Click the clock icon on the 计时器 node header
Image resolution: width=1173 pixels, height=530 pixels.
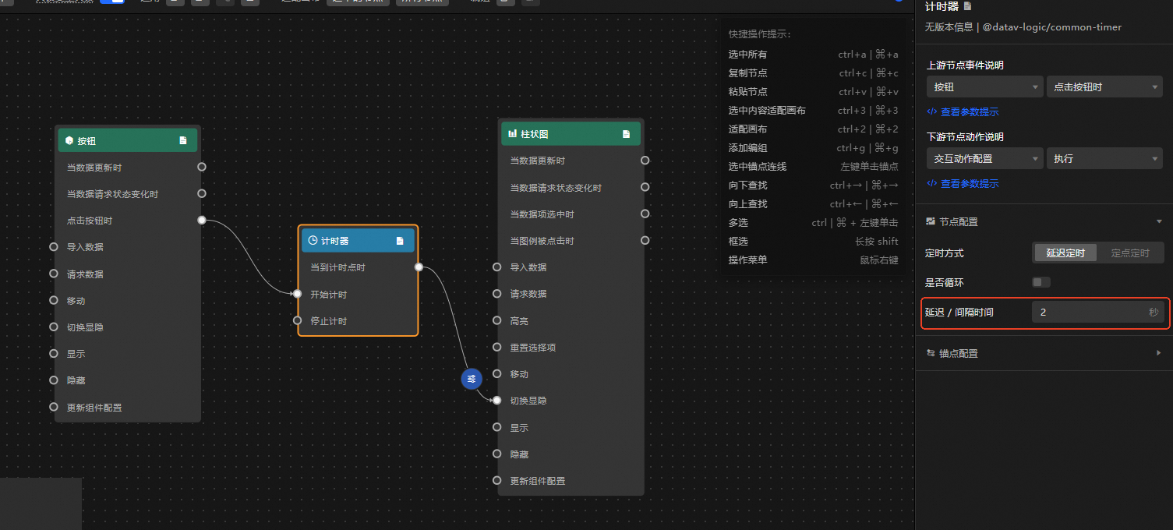(x=313, y=241)
